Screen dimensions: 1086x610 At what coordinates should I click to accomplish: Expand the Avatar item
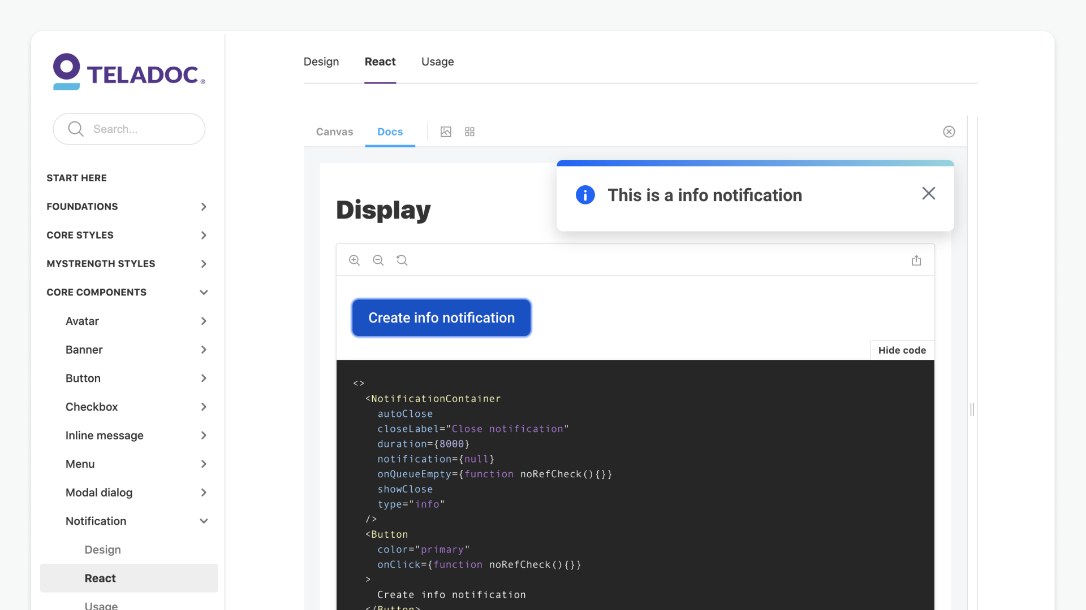(x=204, y=321)
